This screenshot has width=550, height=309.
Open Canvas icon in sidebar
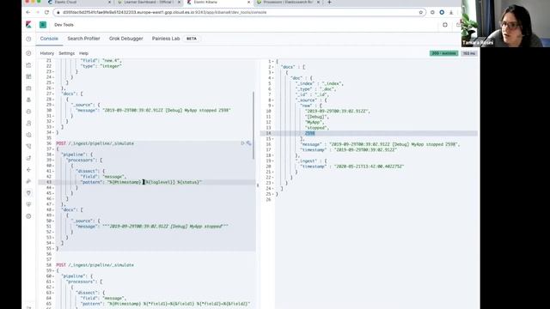tap(28, 88)
